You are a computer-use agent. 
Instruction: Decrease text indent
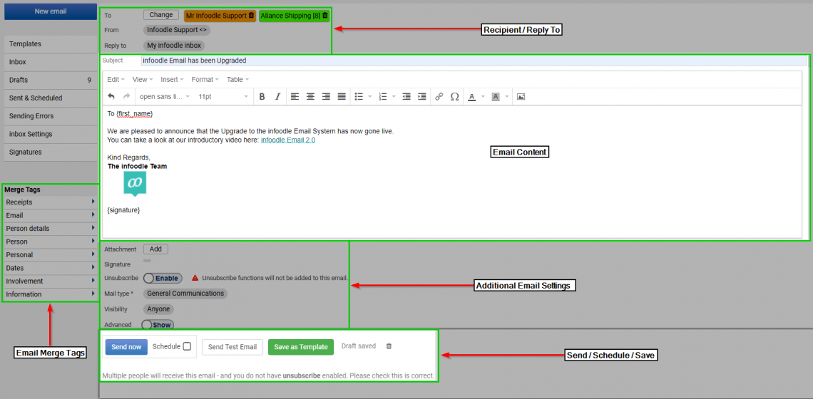click(406, 96)
